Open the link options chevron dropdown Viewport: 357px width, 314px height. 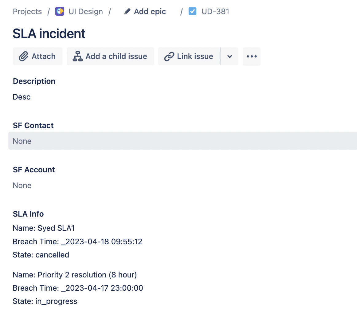pos(229,56)
